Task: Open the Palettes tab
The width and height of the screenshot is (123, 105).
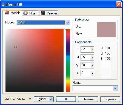Action: [x=49, y=13]
